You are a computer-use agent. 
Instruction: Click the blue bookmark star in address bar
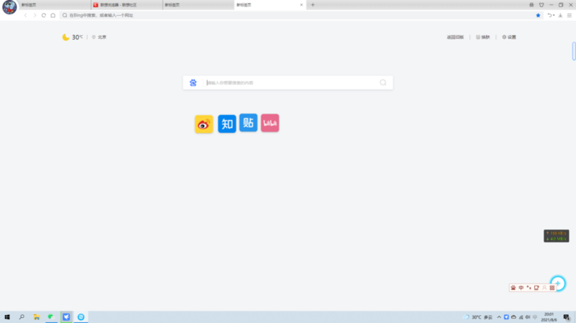coord(538,15)
